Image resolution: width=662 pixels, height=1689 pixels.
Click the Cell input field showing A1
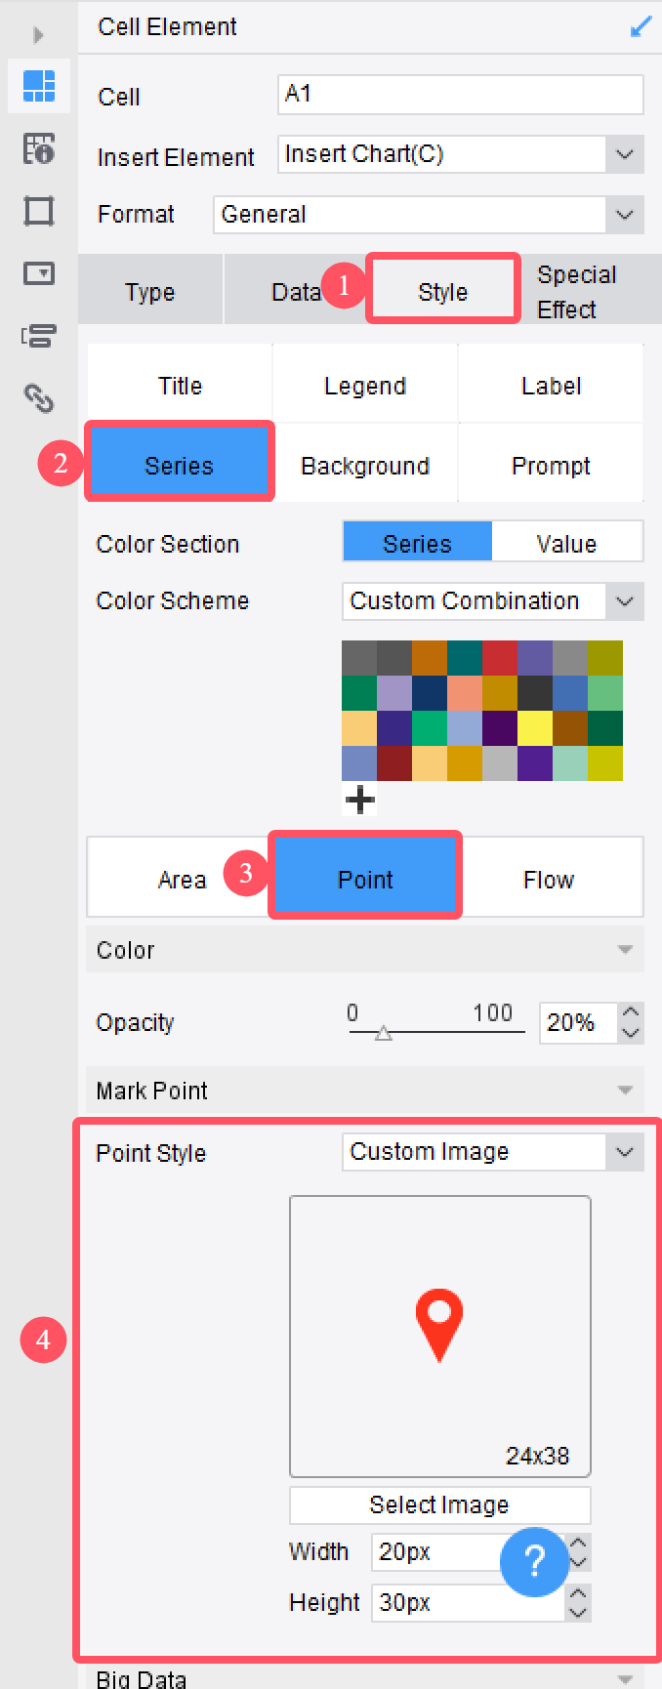click(x=460, y=94)
